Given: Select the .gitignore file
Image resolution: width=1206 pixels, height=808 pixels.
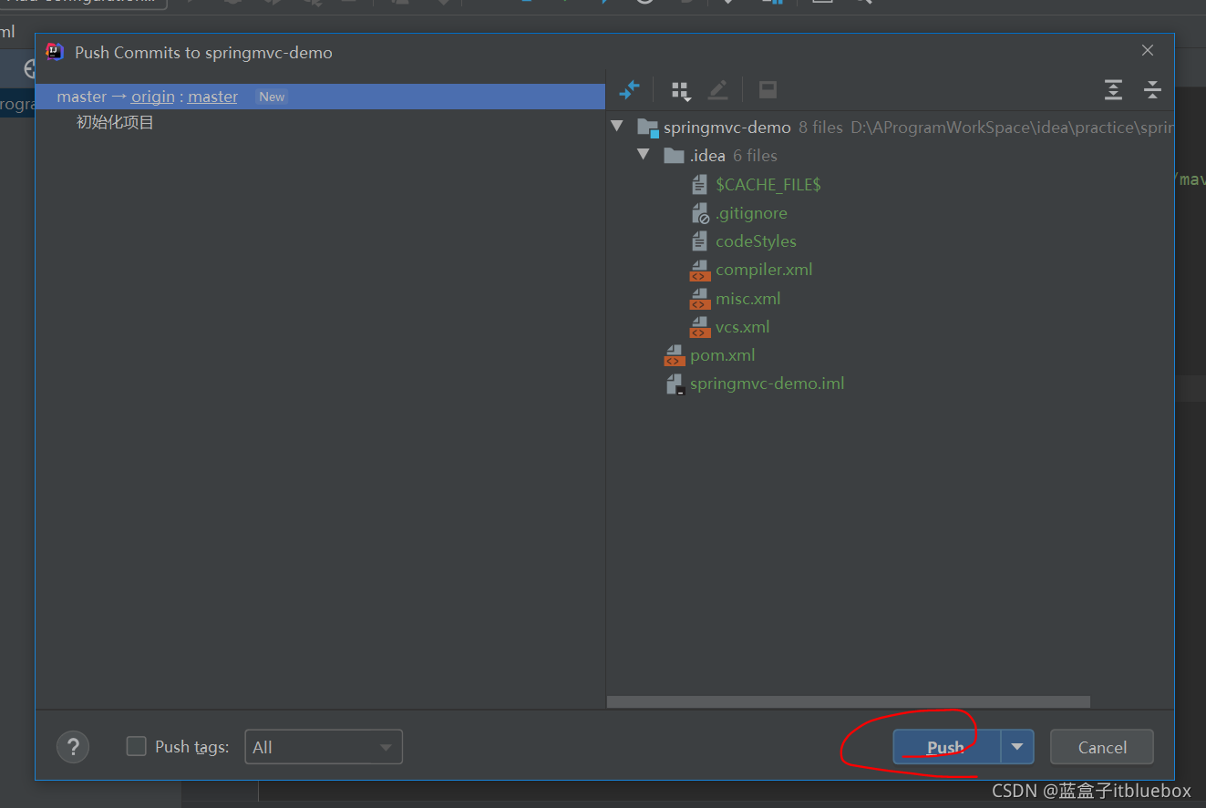Looking at the screenshot, I should (x=751, y=212).
